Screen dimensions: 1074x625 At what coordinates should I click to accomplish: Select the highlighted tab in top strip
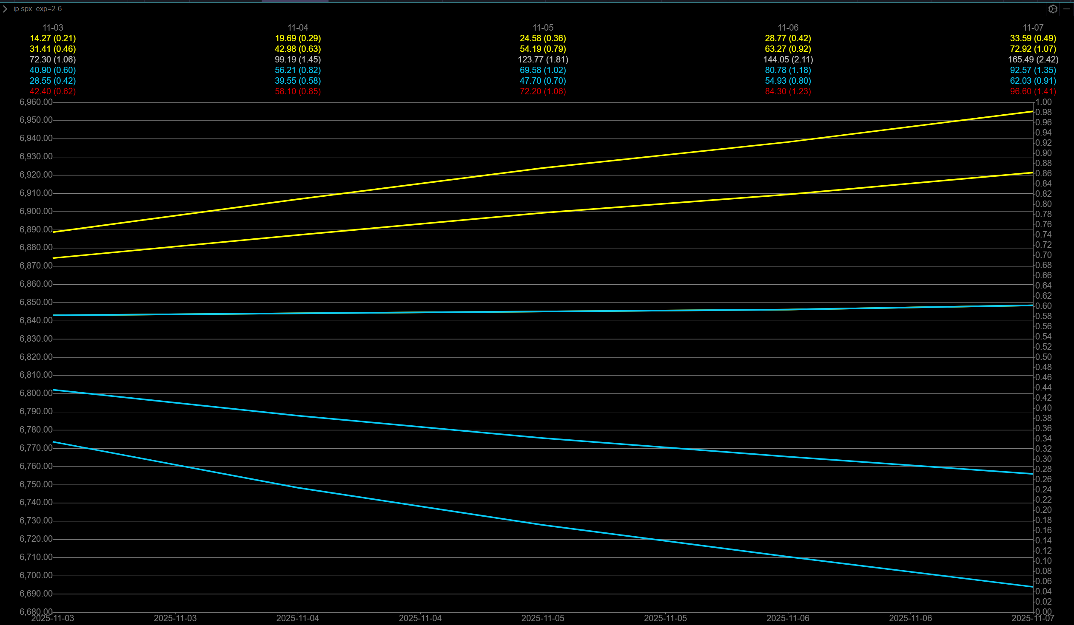(x=295, y=1)
